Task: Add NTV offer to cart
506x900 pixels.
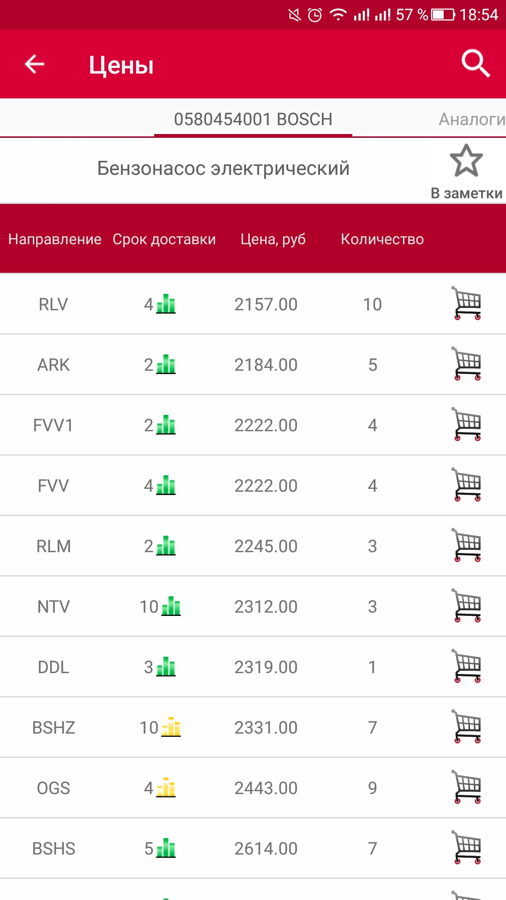Action: 467,606
